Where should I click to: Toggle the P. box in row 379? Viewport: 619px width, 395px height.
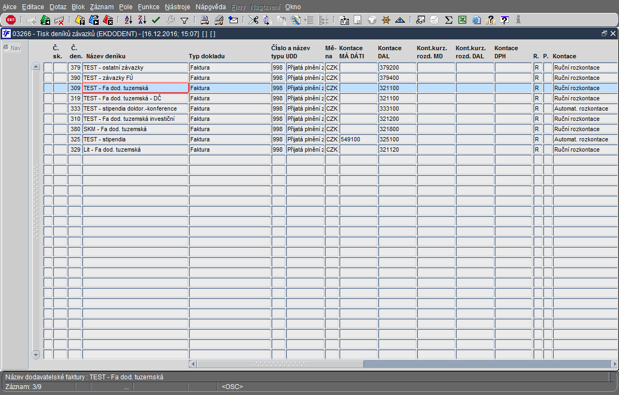pyautogui.click(x=547, y=67)
